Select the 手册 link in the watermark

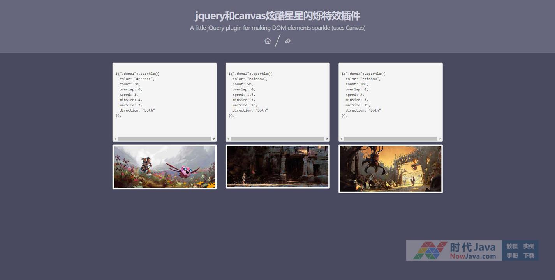click(x=512, y=255)
